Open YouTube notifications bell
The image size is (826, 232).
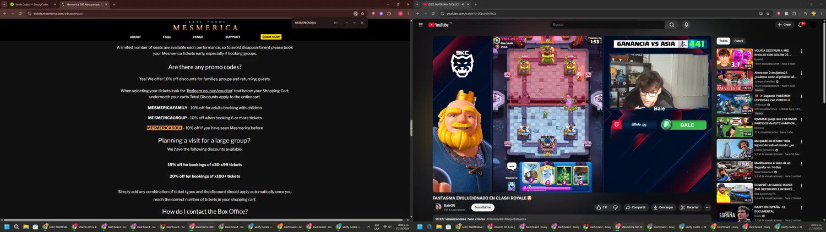pyautogui.click(x=801, y=25)
